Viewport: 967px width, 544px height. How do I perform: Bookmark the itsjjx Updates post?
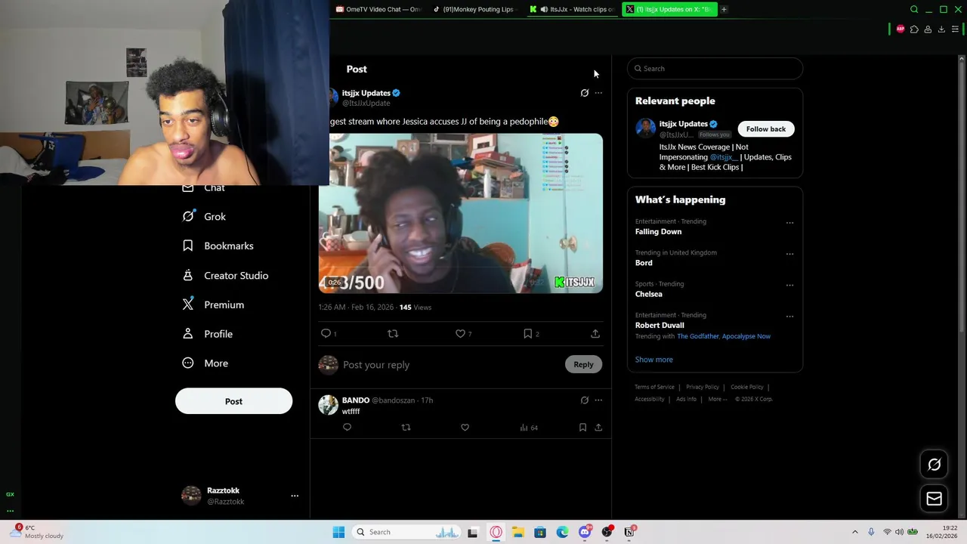click(x=527, y=333)
